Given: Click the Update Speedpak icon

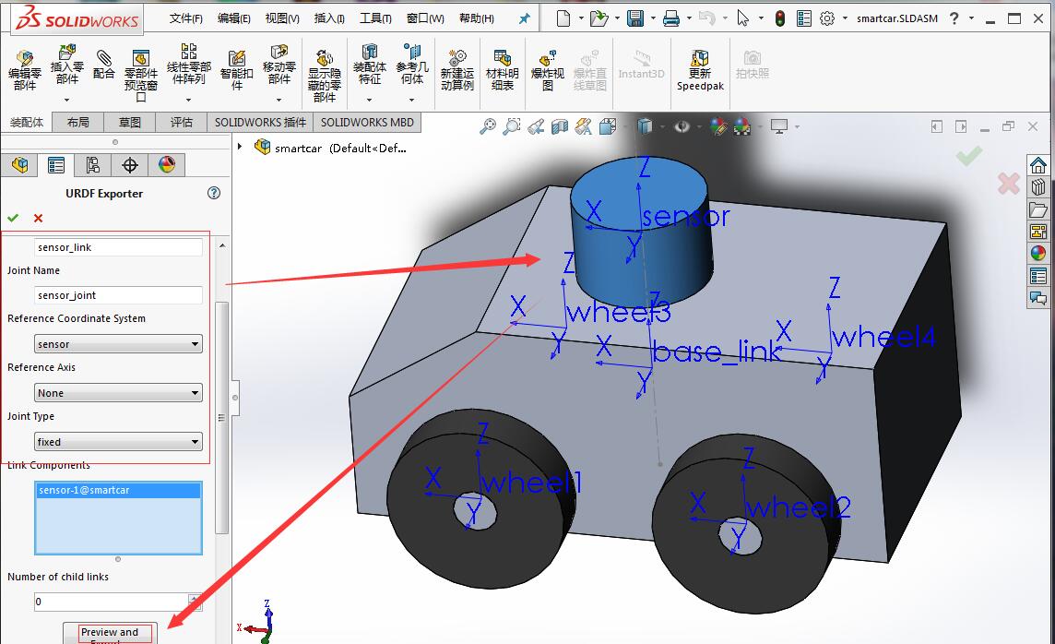Looking at the screenshot, I should point(700,57).
